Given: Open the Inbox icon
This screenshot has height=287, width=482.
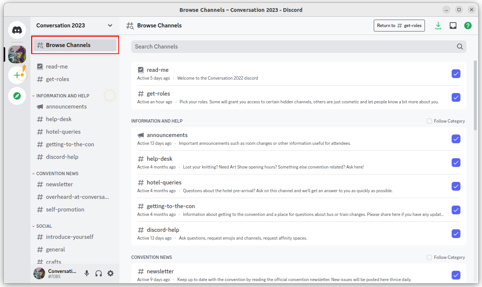Looking at the screenshot, I should tap(453, 26).
